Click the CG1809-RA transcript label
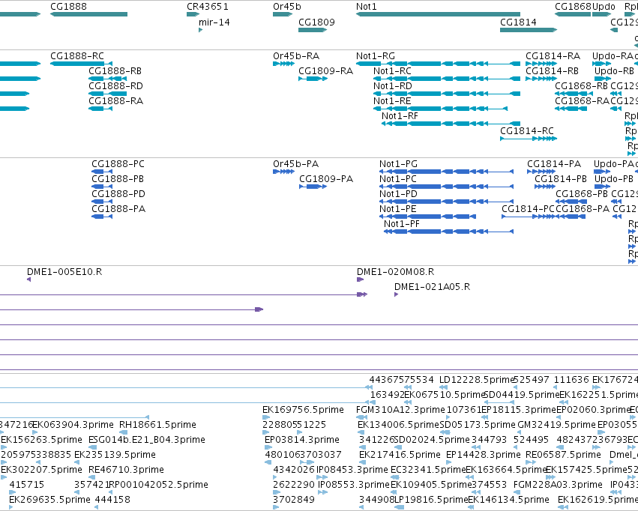The width and height of the screenshot is (638, 511). (x=325, y=70)
